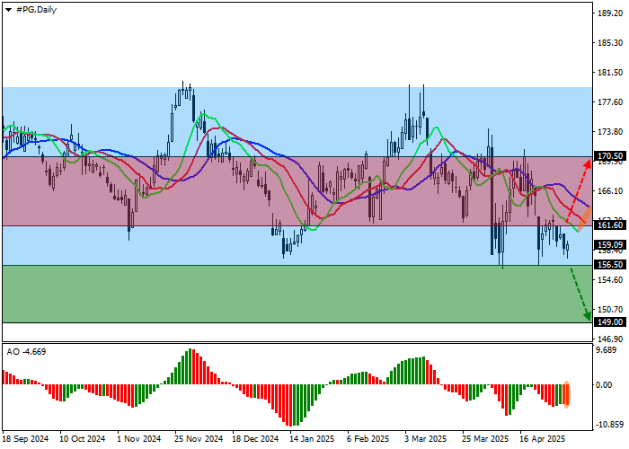Click the red 170.50 price level tag
The width and height of the screenshot is (629, 449).
609,156
